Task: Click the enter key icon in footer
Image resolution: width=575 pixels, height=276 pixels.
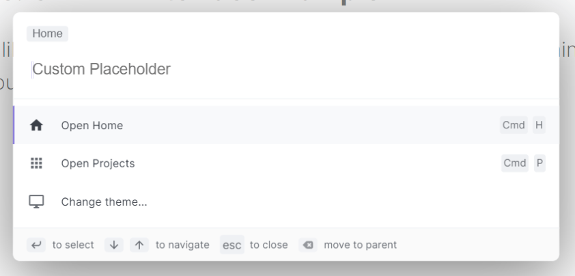Action: coord(36,245)
